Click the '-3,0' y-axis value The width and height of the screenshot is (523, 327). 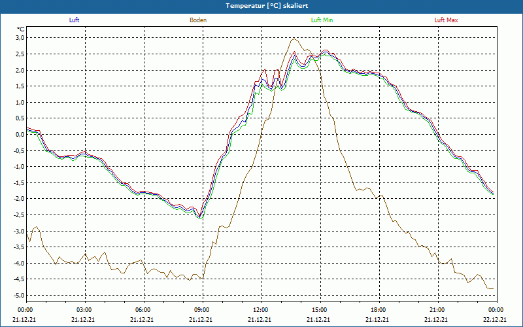tap(19, 231)
